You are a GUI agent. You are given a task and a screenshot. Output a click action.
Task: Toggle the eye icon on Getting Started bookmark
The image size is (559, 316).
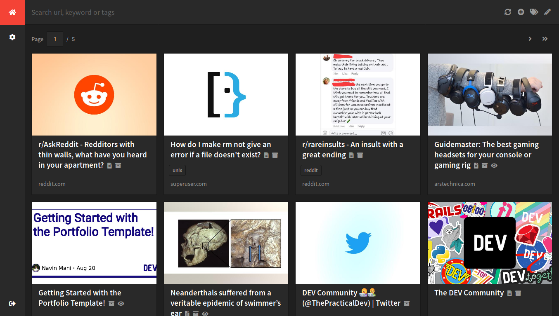pos(121,304)
